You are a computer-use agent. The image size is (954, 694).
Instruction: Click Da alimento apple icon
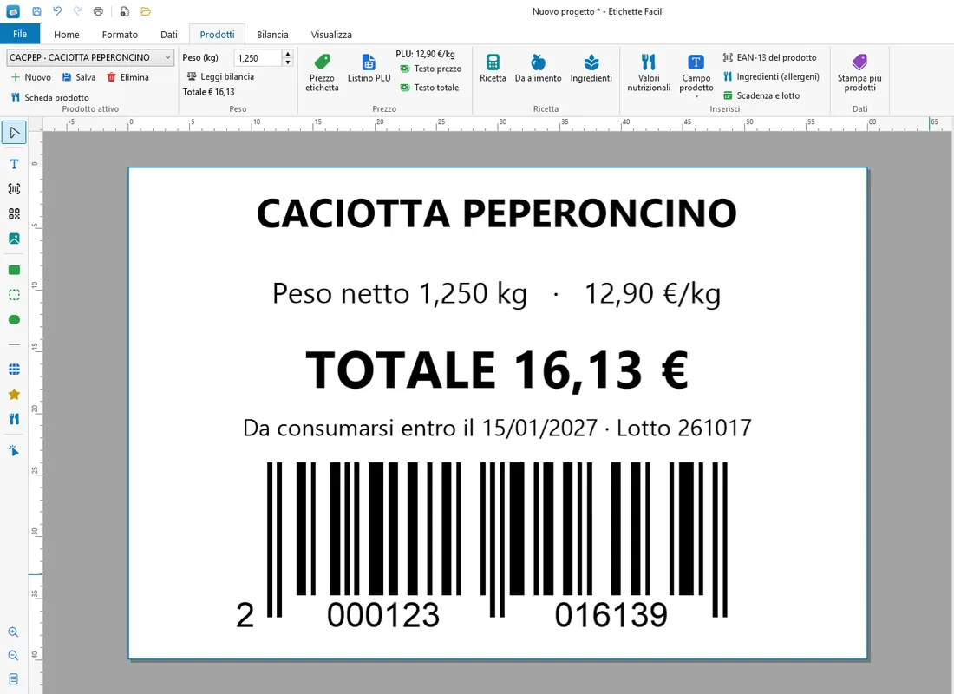[538, 69]
